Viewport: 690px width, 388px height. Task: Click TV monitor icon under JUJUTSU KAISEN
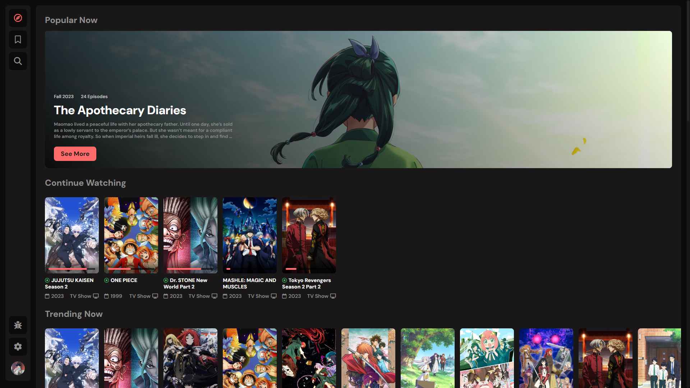96,296
